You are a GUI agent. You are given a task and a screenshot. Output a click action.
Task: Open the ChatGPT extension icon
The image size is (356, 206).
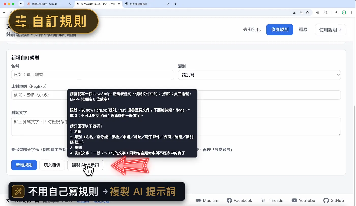[x=318, y=12]
